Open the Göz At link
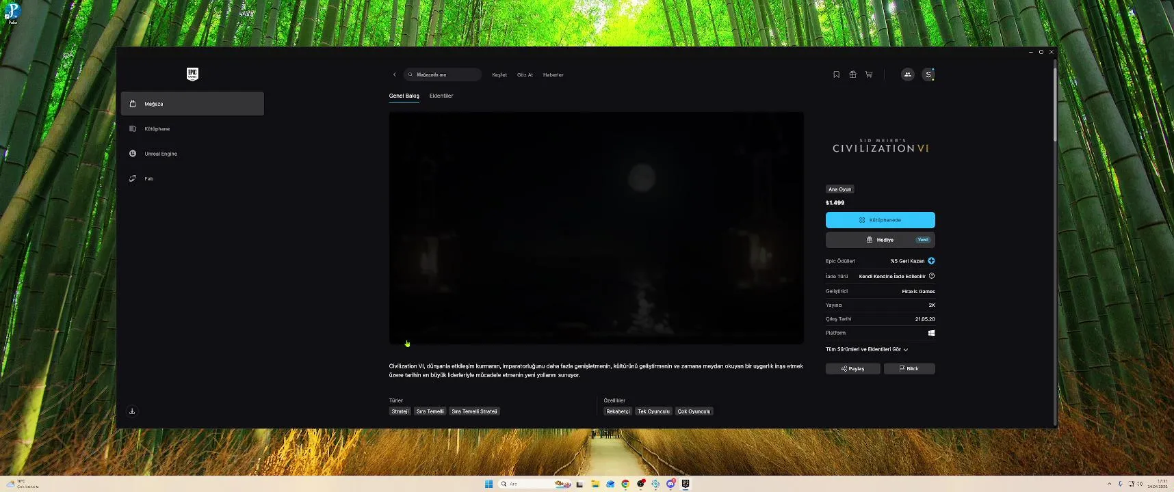Screen dimensions: 1174x492 point(525,75)
